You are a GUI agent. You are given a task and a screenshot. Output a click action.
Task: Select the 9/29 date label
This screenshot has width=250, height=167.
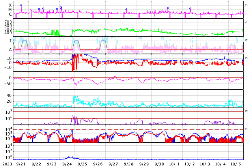(x=144, y=164)
